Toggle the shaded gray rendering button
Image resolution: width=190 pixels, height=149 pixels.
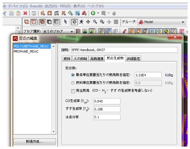tap(56, 22)
